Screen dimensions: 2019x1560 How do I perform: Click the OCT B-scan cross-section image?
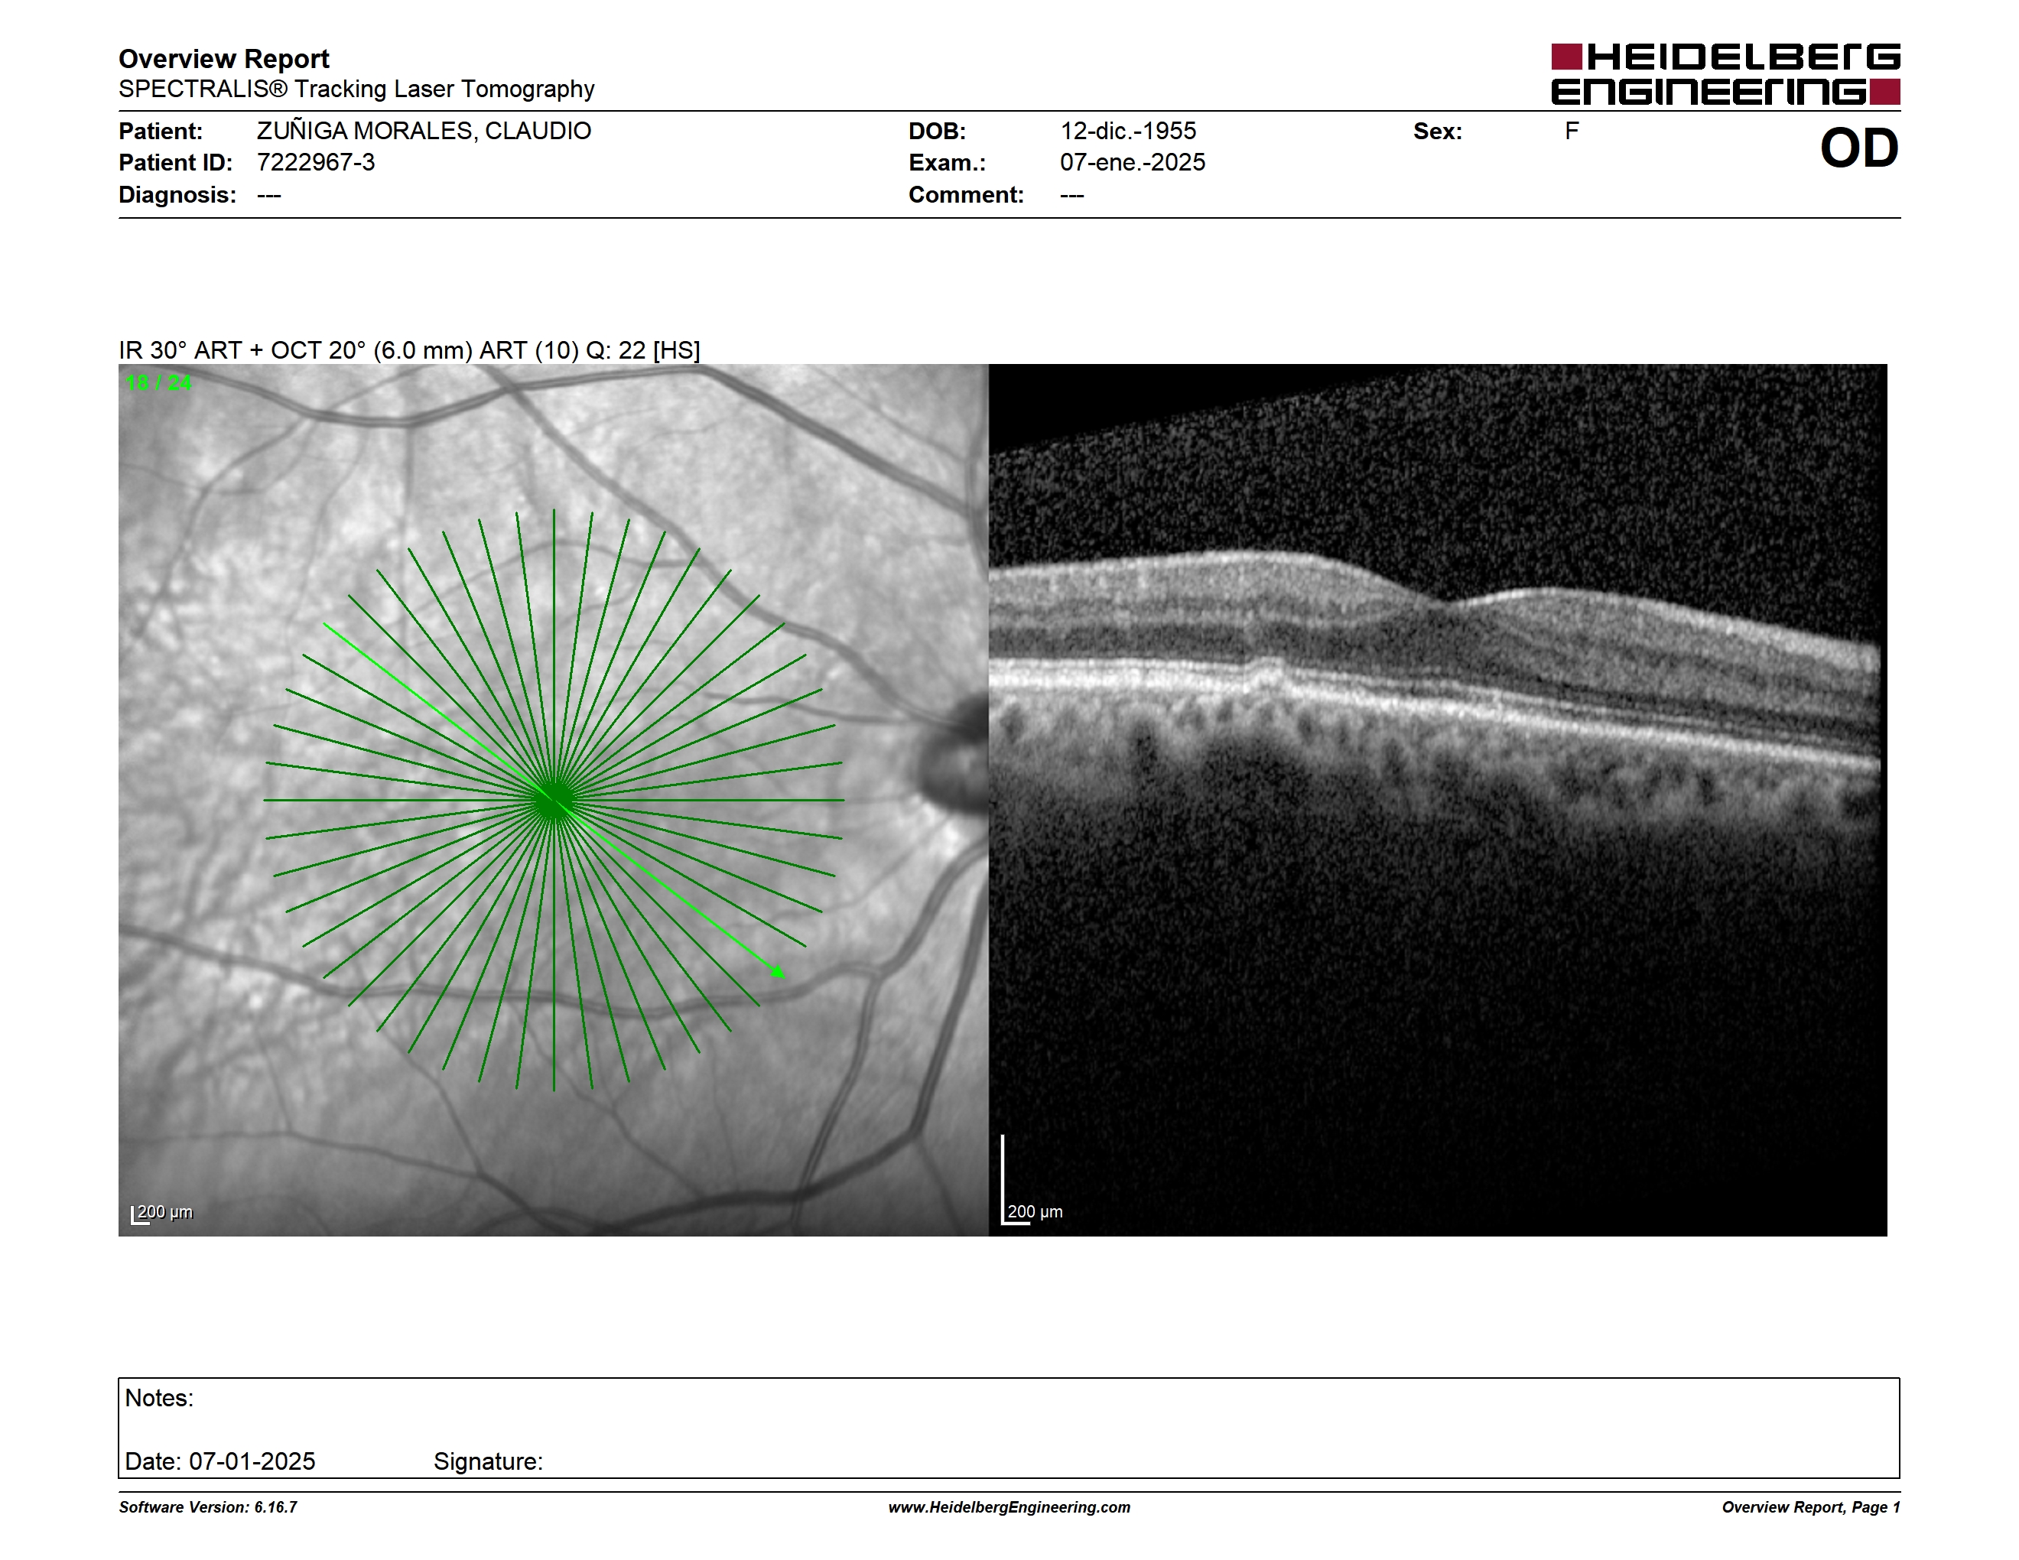tap(1438, 799)
